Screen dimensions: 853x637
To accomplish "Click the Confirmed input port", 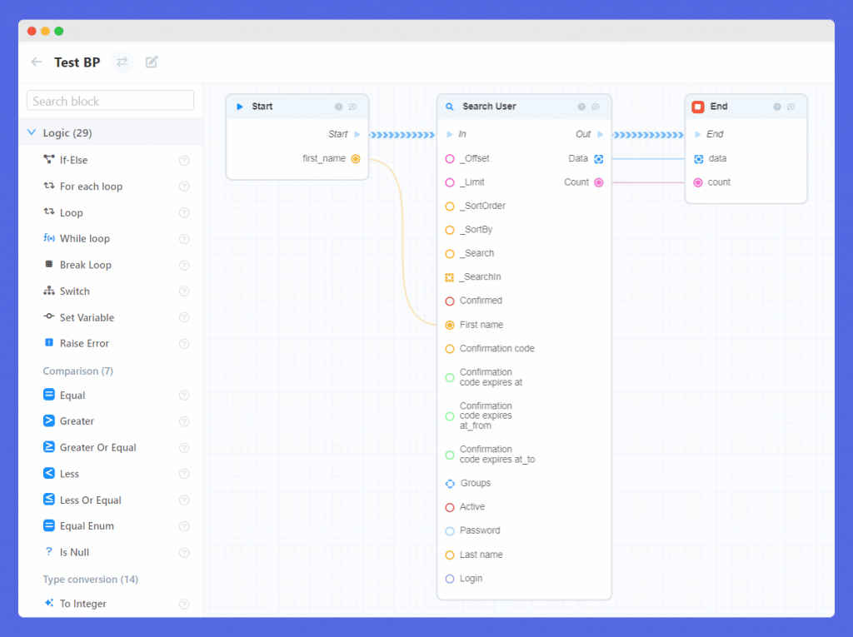I will point(450,301).
